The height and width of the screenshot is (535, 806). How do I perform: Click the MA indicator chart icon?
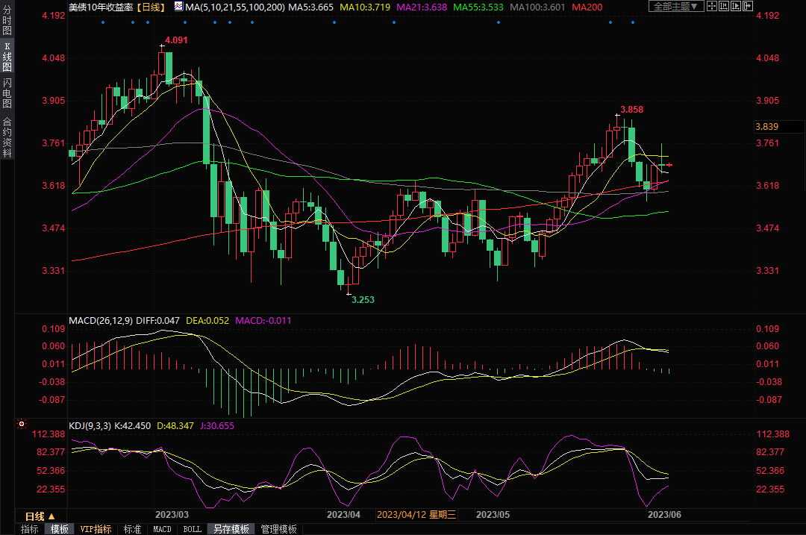(x=178, y=6)
